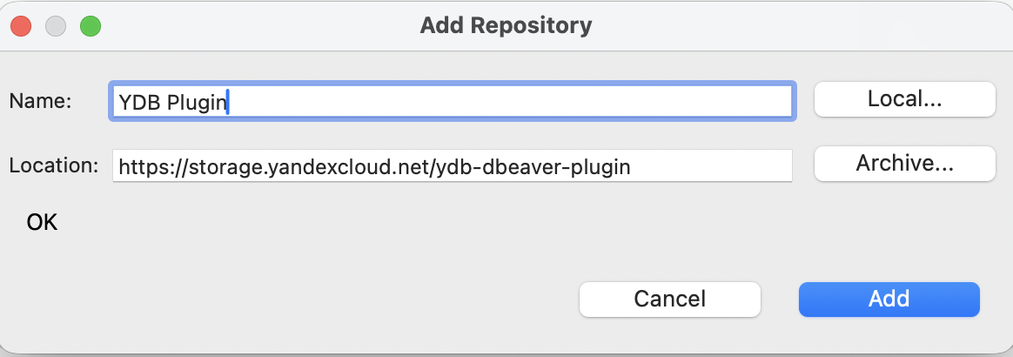Click empty area right of Name text

[x=510, y=102]
